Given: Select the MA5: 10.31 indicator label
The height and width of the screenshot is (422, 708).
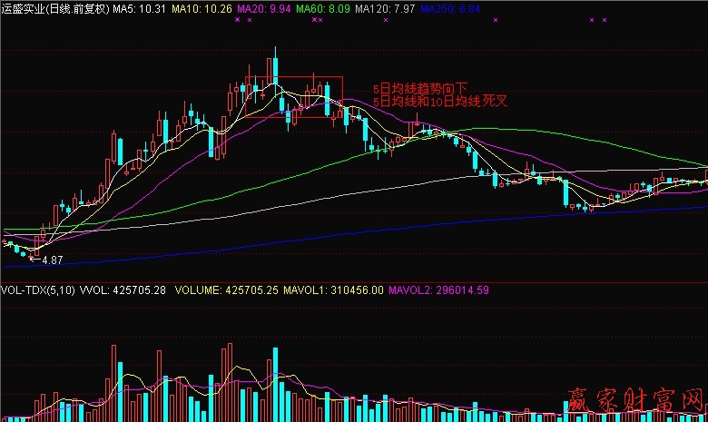Looking at the screenshot, I should 139,7.
